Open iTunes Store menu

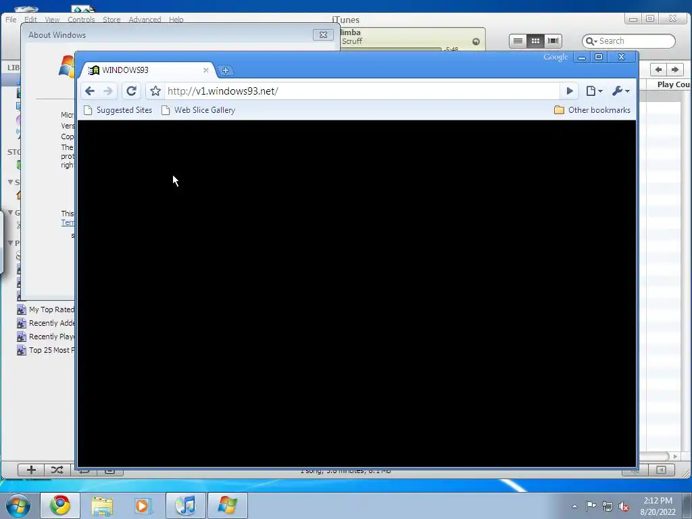tap(112, 20)
